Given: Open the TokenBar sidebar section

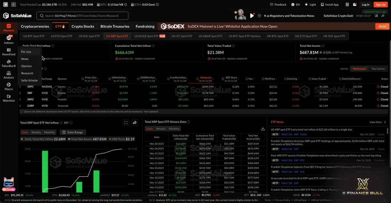Looking at the screenshot, I should 9,63.
